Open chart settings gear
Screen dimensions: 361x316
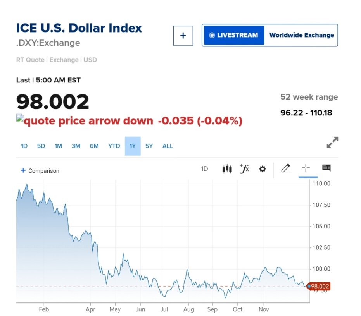[263, 169]
